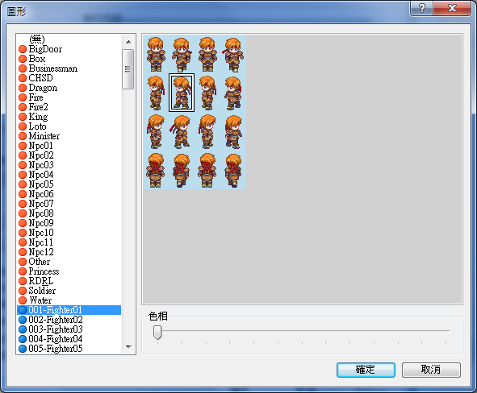Select first right-facing fighter sprite frame
Image resolution: width=477 pixels, height=393 pixels.
[156, 131]
